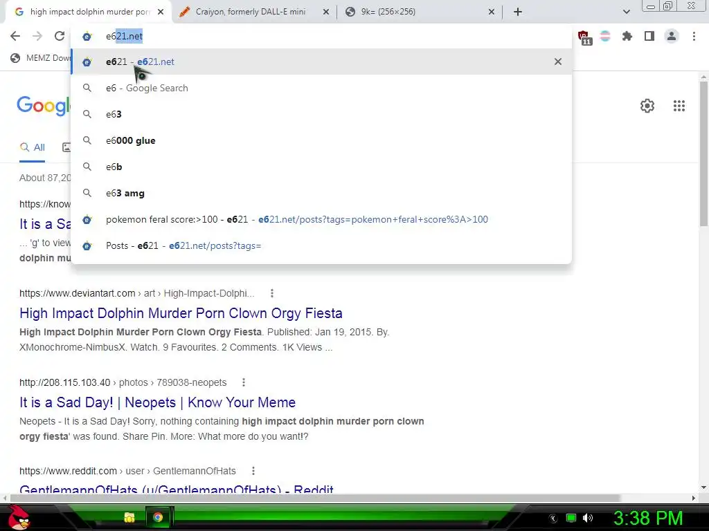
Task: Close the Craiyon tab
Action: [325, 12]
